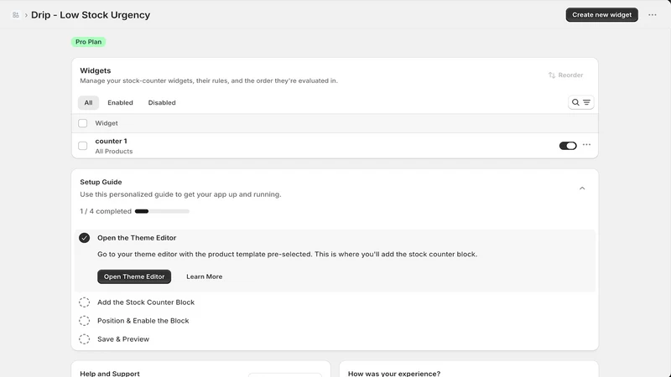Click the 1 / 4 completed text
Image resolution: width=671 pixels, height=377 pixels.
[x=106, y=211]
